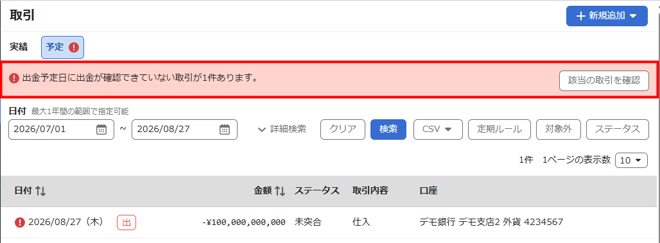The width and height of the screenshot is (660, 243).
Task: Open the rows-per-page dropdown showing 10
Action: click(x=631, y=160)
